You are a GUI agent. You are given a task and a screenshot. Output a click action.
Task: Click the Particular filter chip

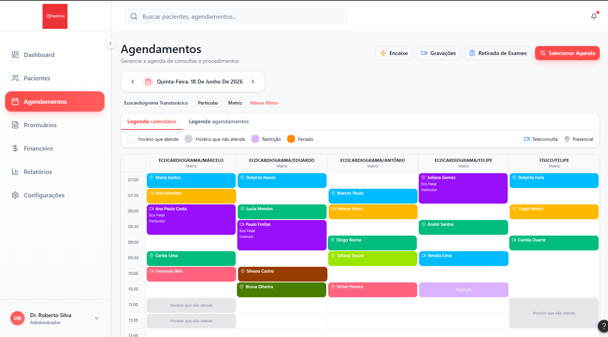click(x=208, y=103)
